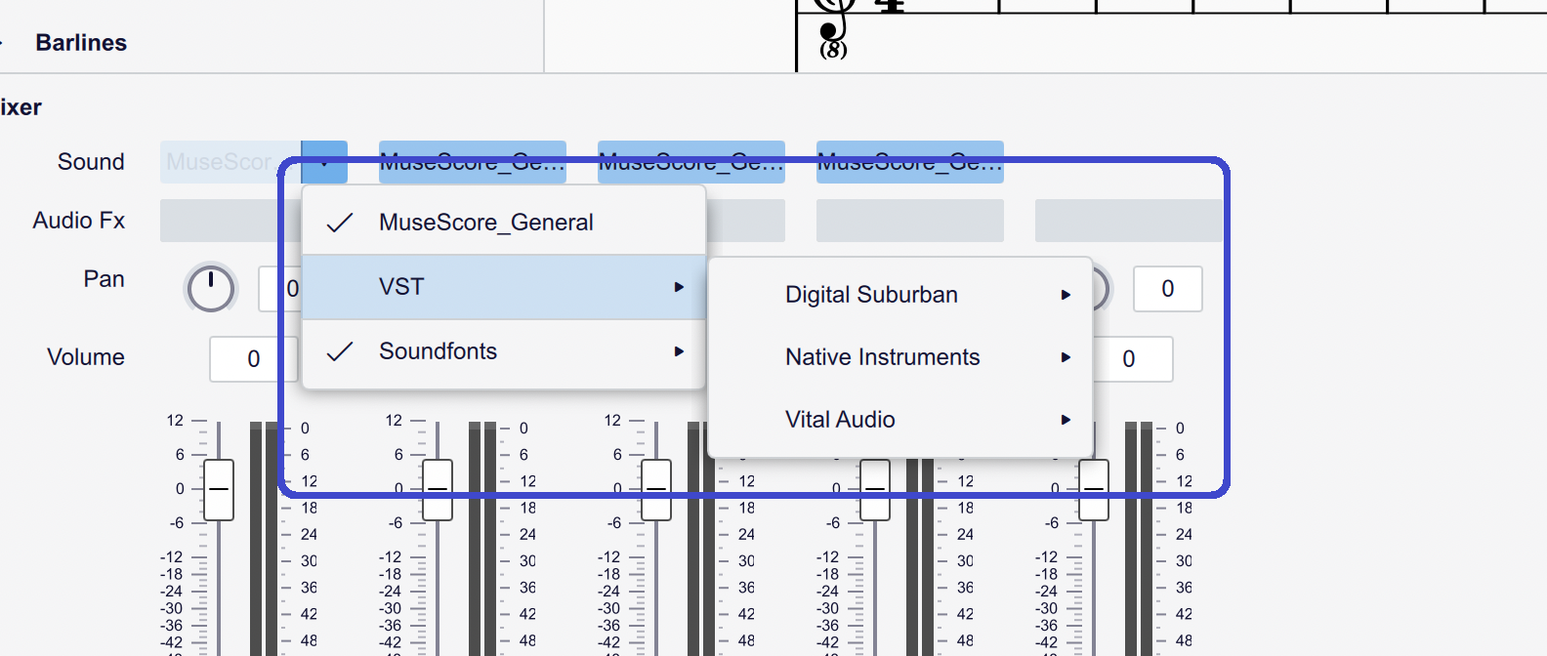Click the first channel Sound dropdown arrow
This screenshot has height=656, width=1547.
tap(324, 162)
